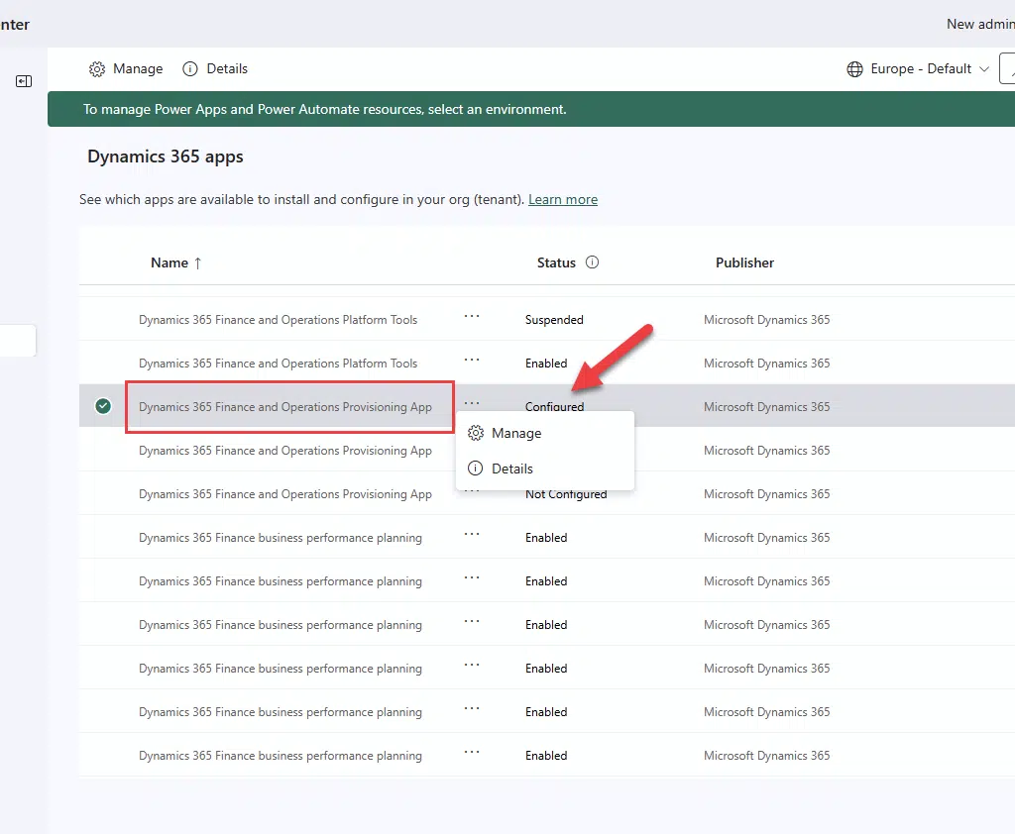
Task: Open ellipsis menu for first business performance planning row
Action: coord(472,535)
